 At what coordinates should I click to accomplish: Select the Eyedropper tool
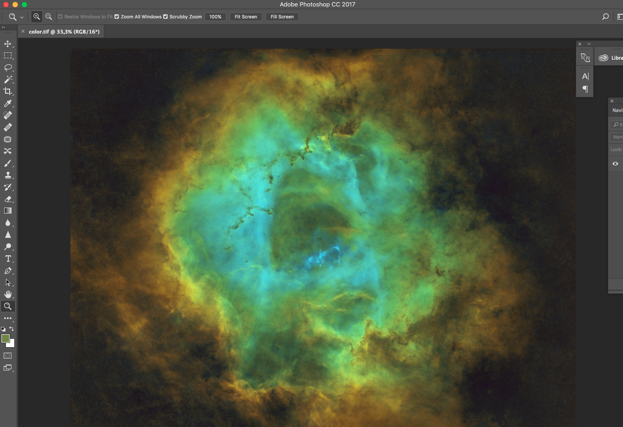click(8, 103)
